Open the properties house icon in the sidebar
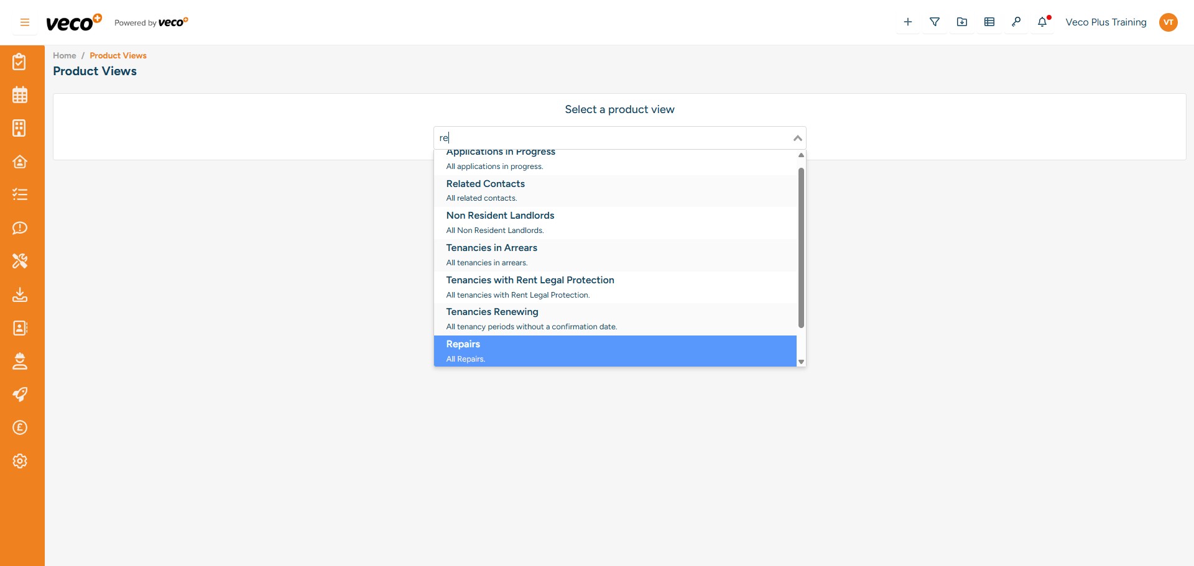The height and width of the screenshot is (566, 1194). click(x=21, y=162)
